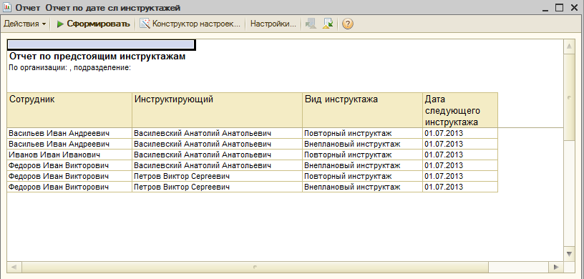Click the Инструктирующий column header
Screen dimensions: 584x279
(217, 110)
